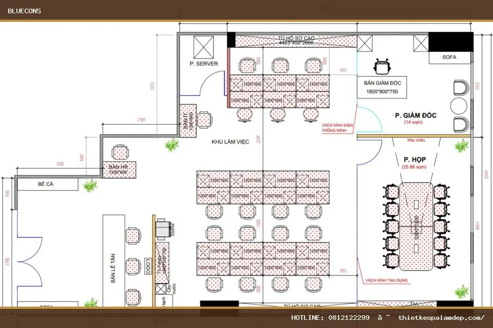Select the crossed box symbol in P. SERVER
This screenshot has height=328, width=493.
click(x=204, y=47)
